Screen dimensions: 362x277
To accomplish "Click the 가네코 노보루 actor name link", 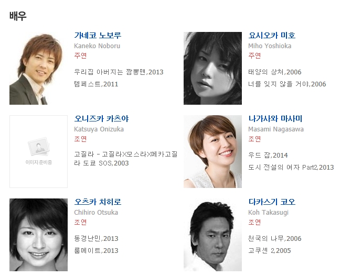I will click(98, 35).
